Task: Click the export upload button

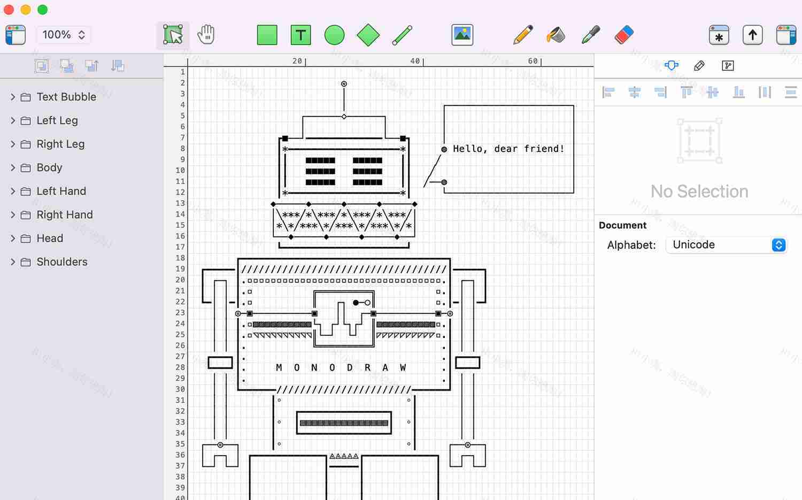Action: 752,34
